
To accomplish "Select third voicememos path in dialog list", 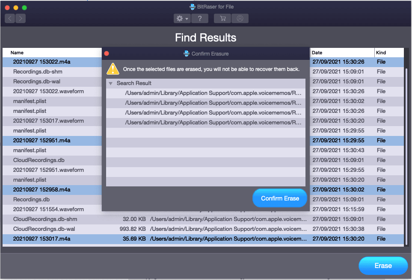I will tap(206, 113).
